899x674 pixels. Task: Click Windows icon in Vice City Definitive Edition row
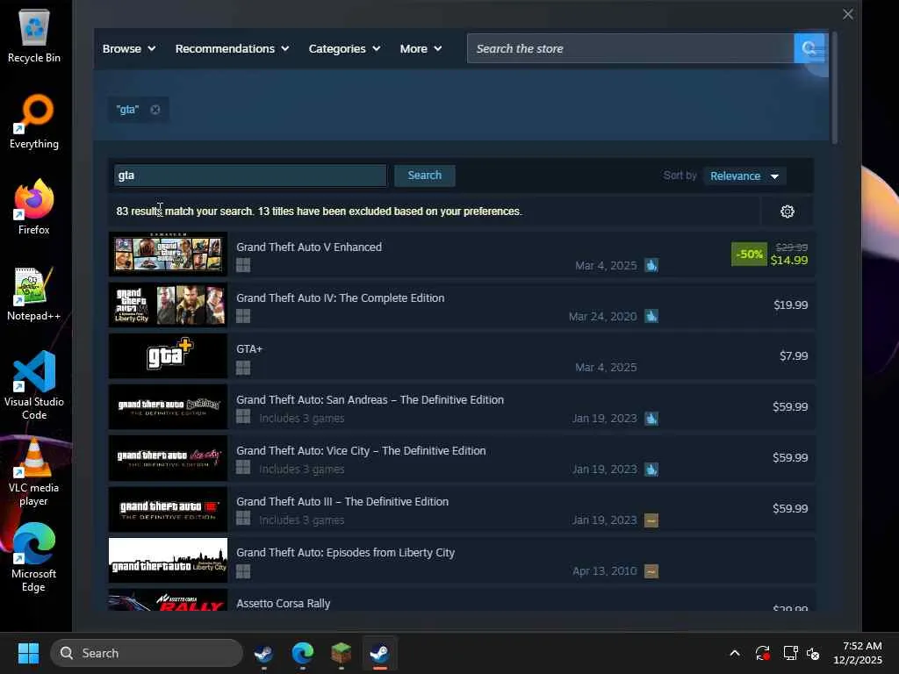click(243, 468)
